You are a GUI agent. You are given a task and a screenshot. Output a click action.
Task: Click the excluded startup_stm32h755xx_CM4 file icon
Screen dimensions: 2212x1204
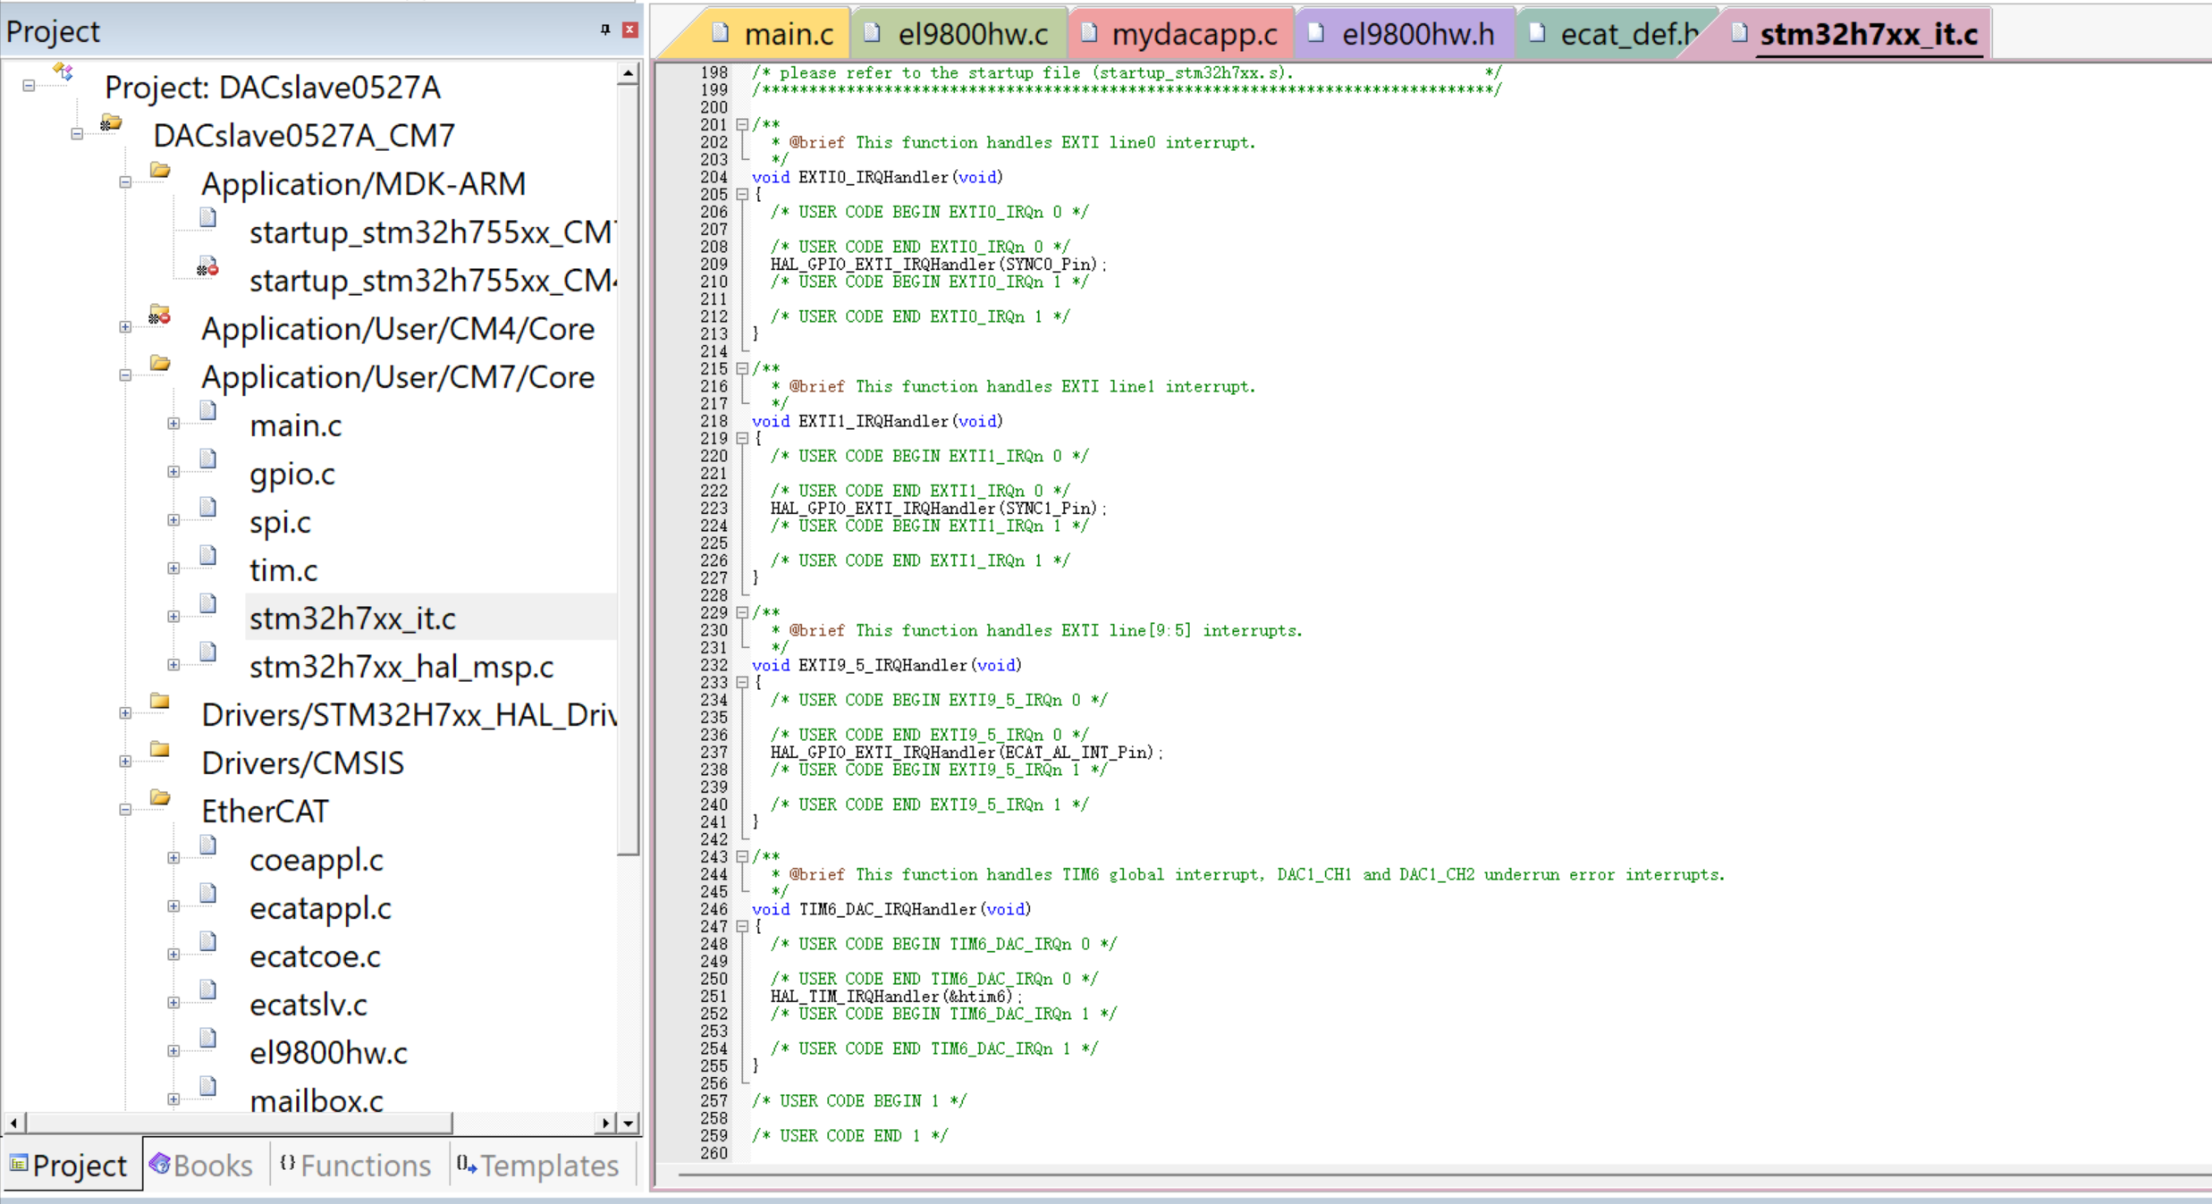pos(207,266)
